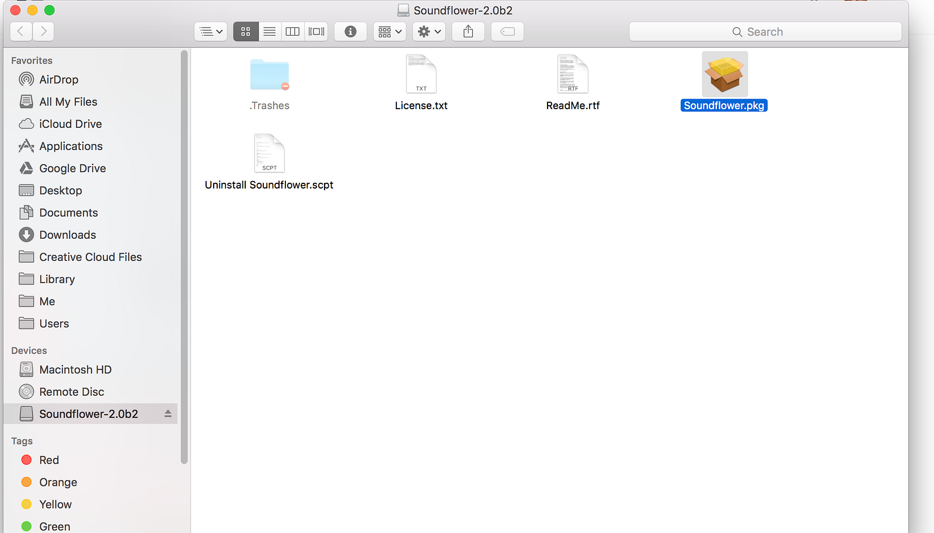
Task: Click the sidebar scrollbar
Action: pos(184,257)
